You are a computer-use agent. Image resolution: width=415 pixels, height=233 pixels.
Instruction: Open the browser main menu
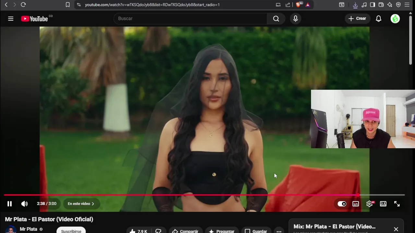coord(407,5)
